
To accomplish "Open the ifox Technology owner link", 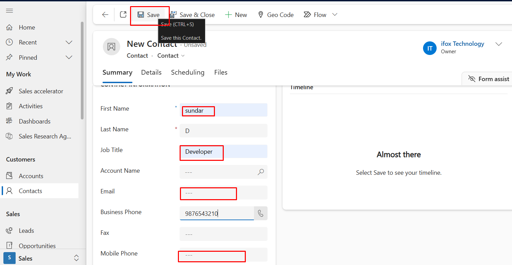I will tap(462, 44).
